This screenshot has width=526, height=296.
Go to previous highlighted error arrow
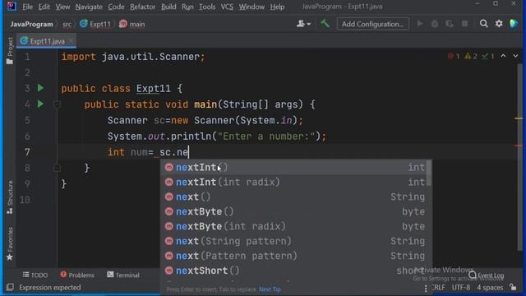click(x=503, y=56)
